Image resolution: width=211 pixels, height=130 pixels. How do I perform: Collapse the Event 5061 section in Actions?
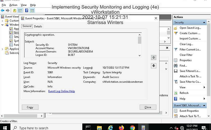coord(204,105)
